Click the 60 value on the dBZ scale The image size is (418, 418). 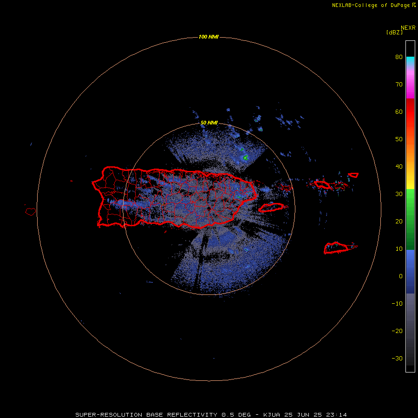point(399,112)
